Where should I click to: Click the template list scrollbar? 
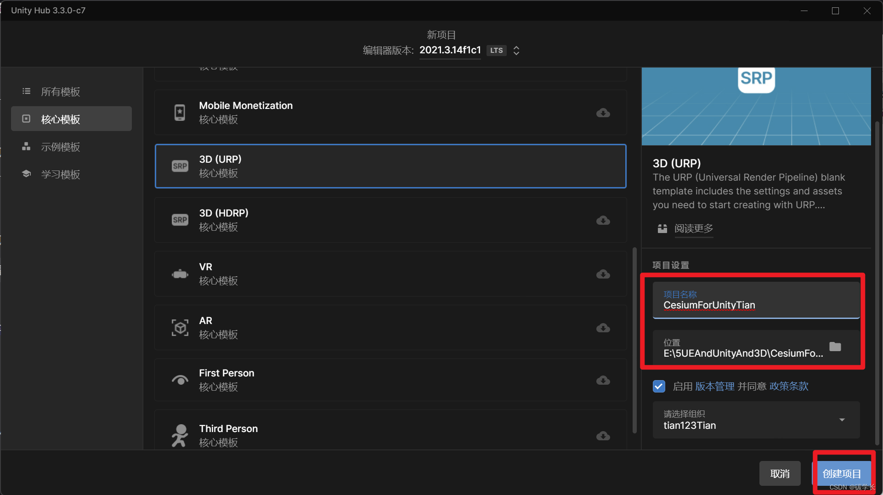point(634,340)
